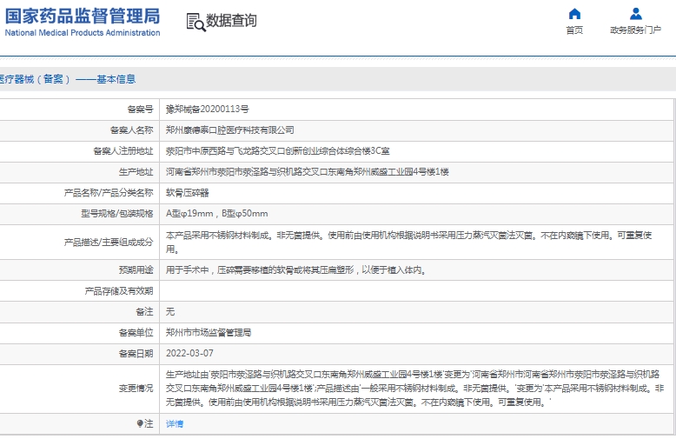This screenshot has height=439, width=676.
Task: Click the 预期用途 row label
Action: coord(136,270)
